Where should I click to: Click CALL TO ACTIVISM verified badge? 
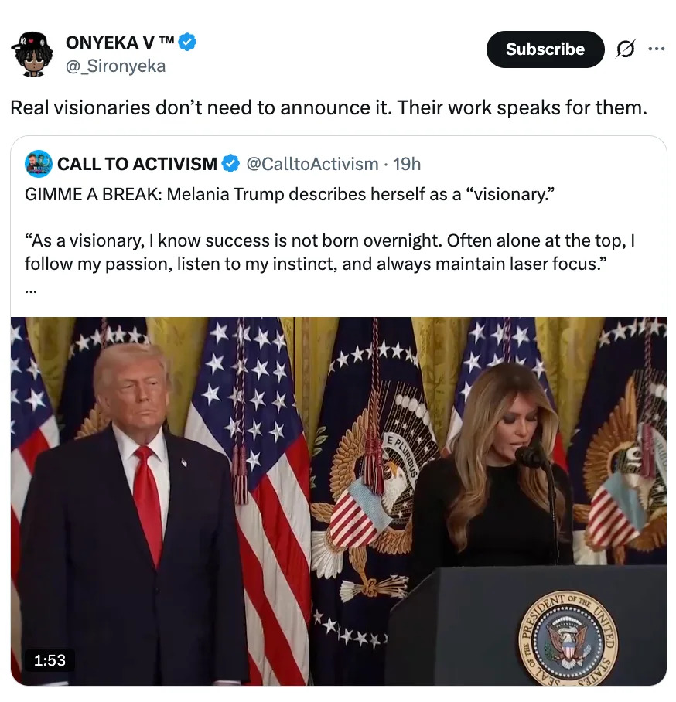pos(231,164)
